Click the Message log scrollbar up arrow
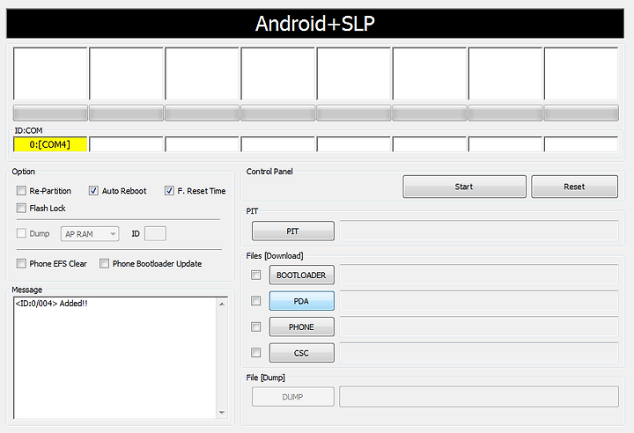 (x=222, y=304)
